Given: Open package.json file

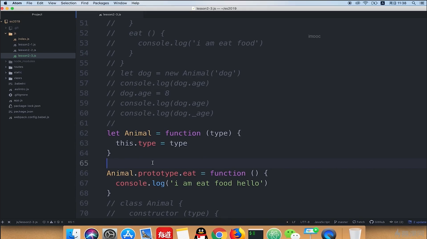Looking at the screenshot, I should coord(23,111).
